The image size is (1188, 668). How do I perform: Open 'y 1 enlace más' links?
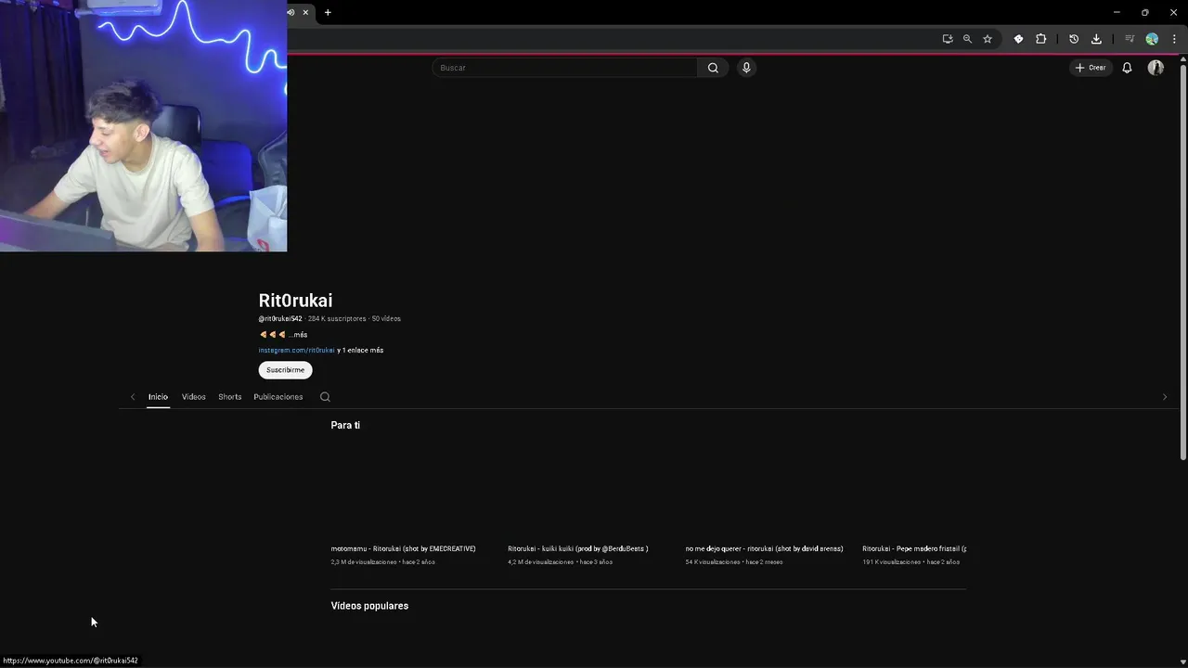[x=360, y=351]
